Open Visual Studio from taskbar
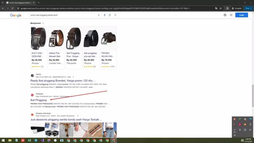 point(42,140)
